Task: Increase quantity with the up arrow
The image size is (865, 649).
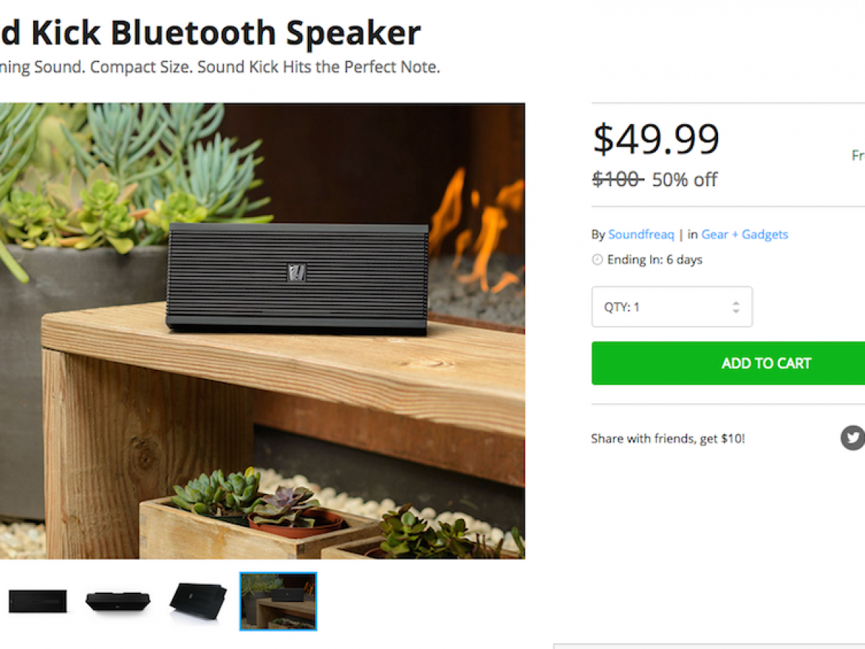Action: (x=735, y=303)
